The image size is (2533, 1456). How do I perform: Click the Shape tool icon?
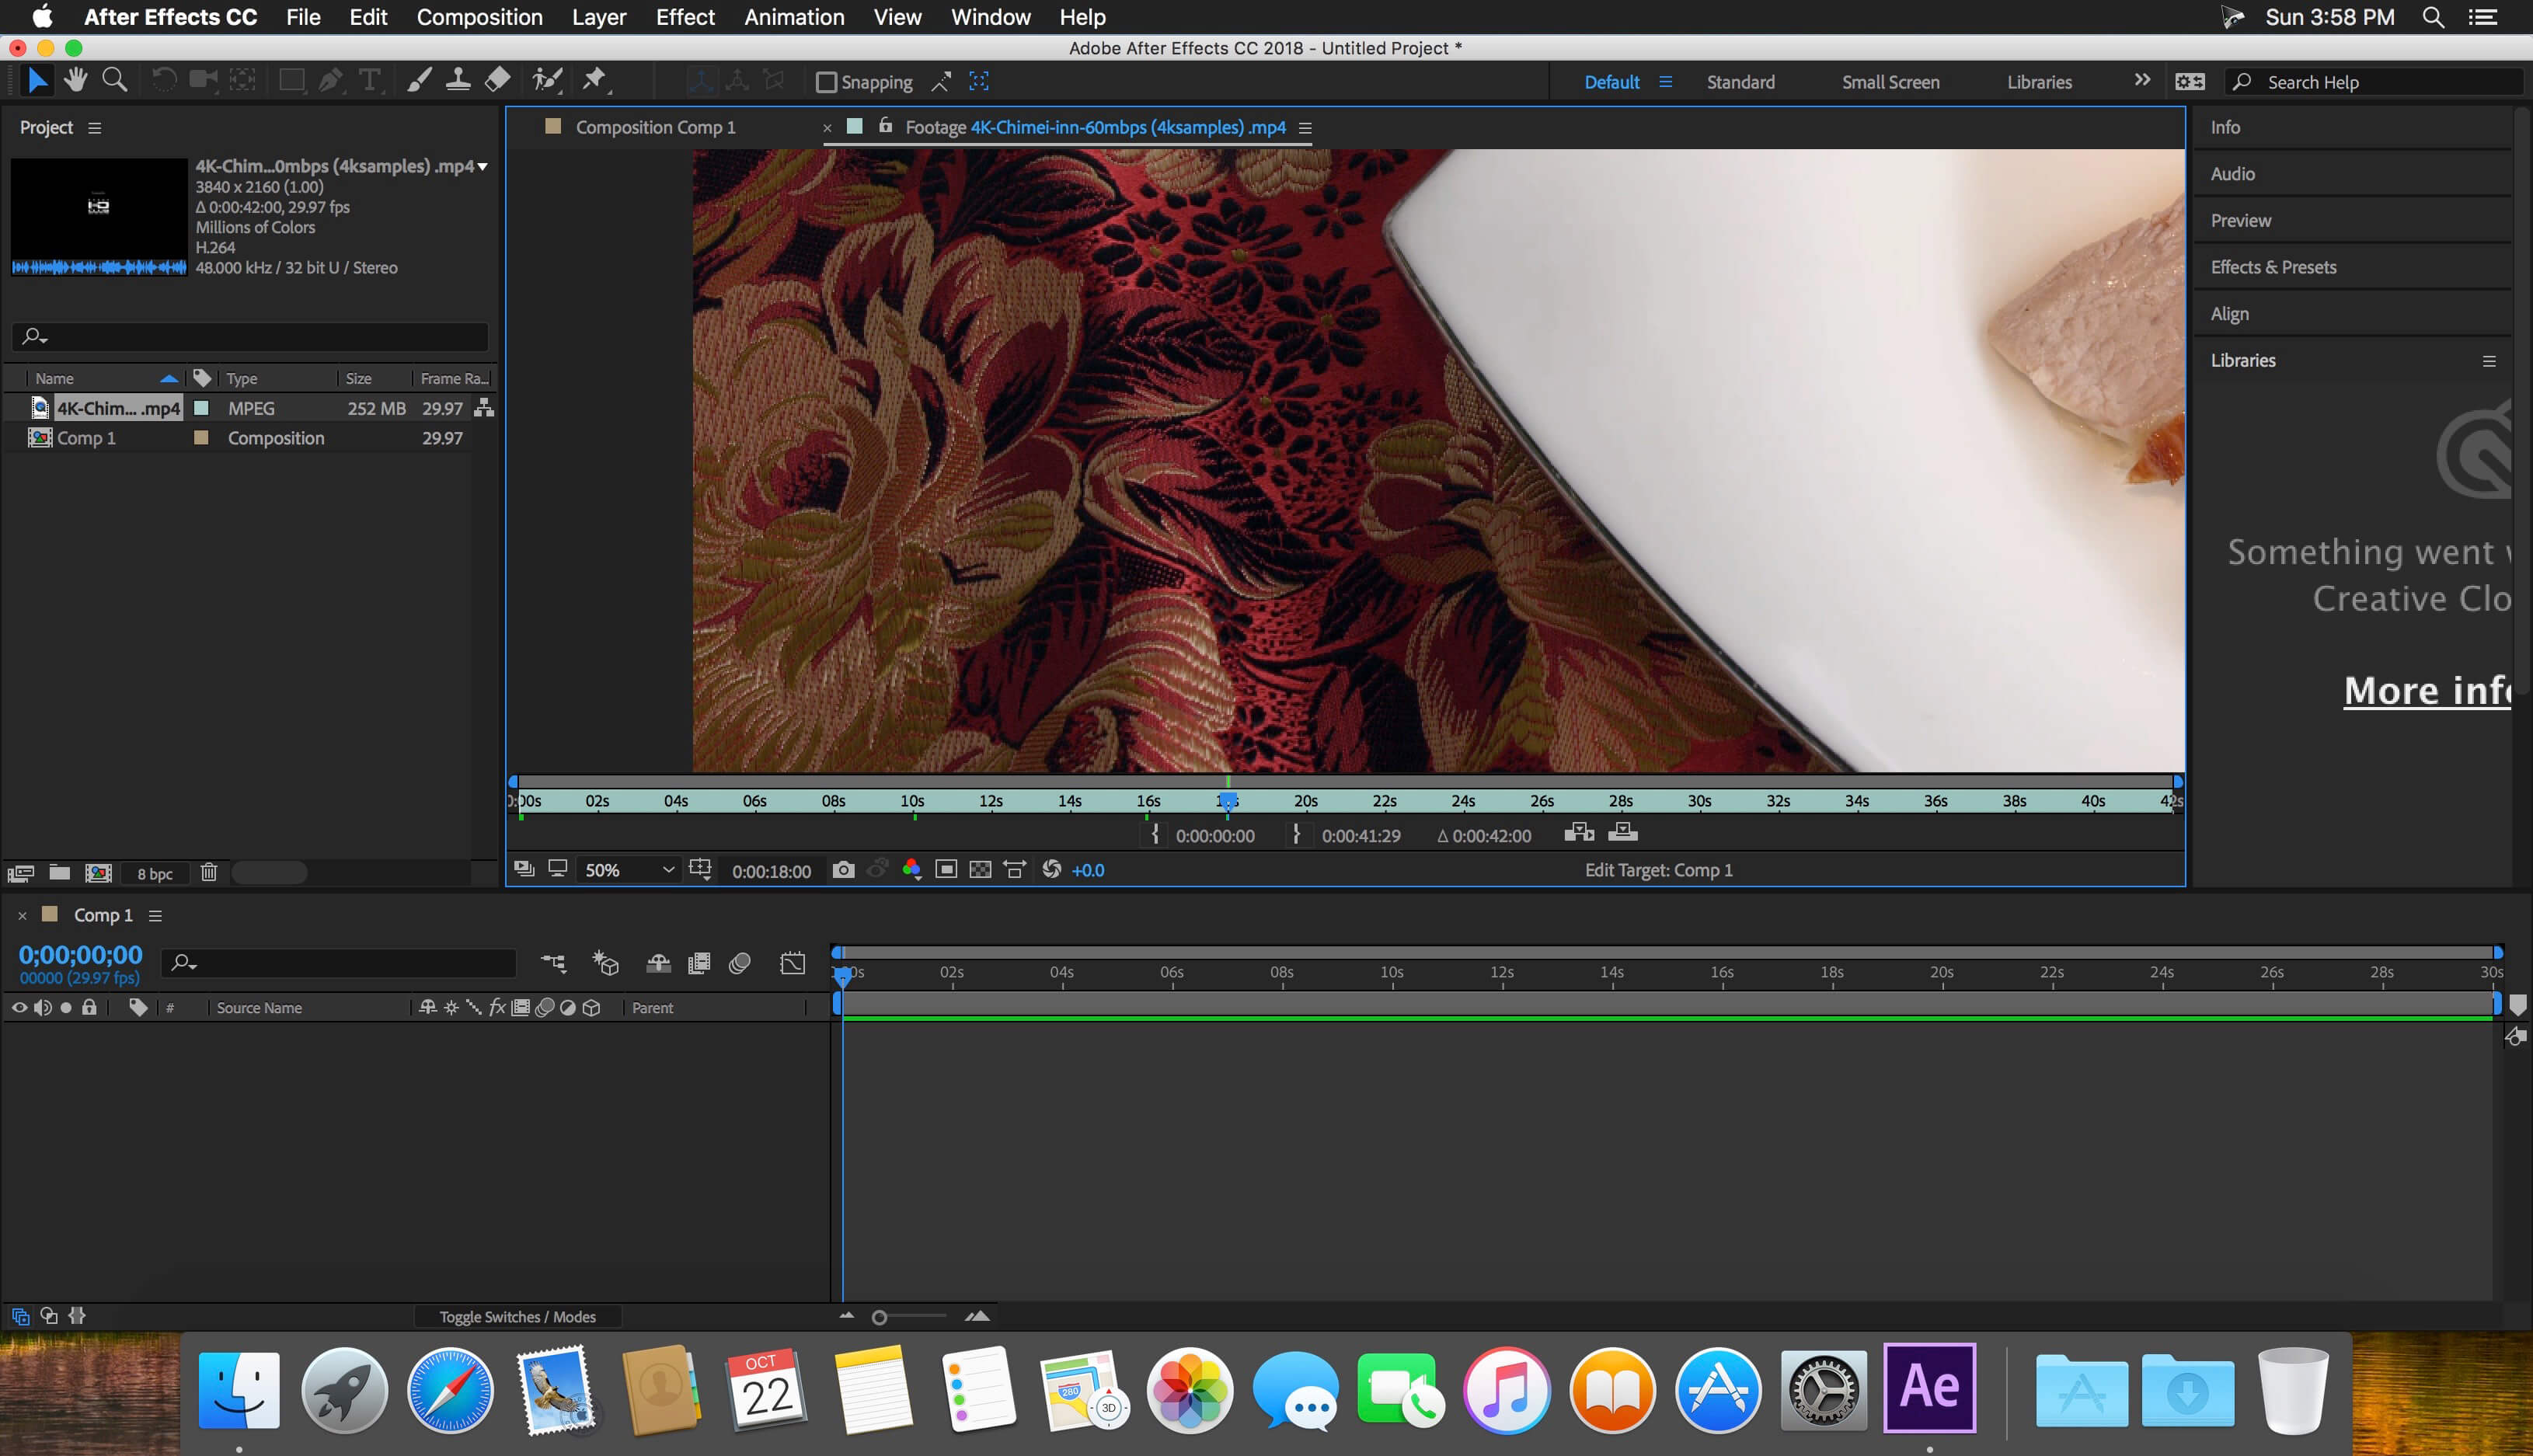[287, 82]
